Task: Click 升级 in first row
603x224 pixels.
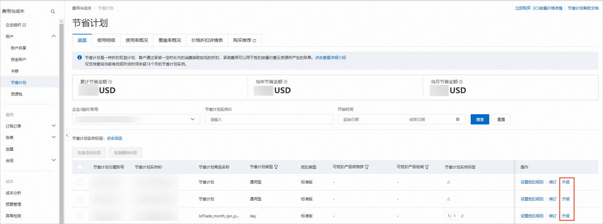Action: [x=566, y=182]
